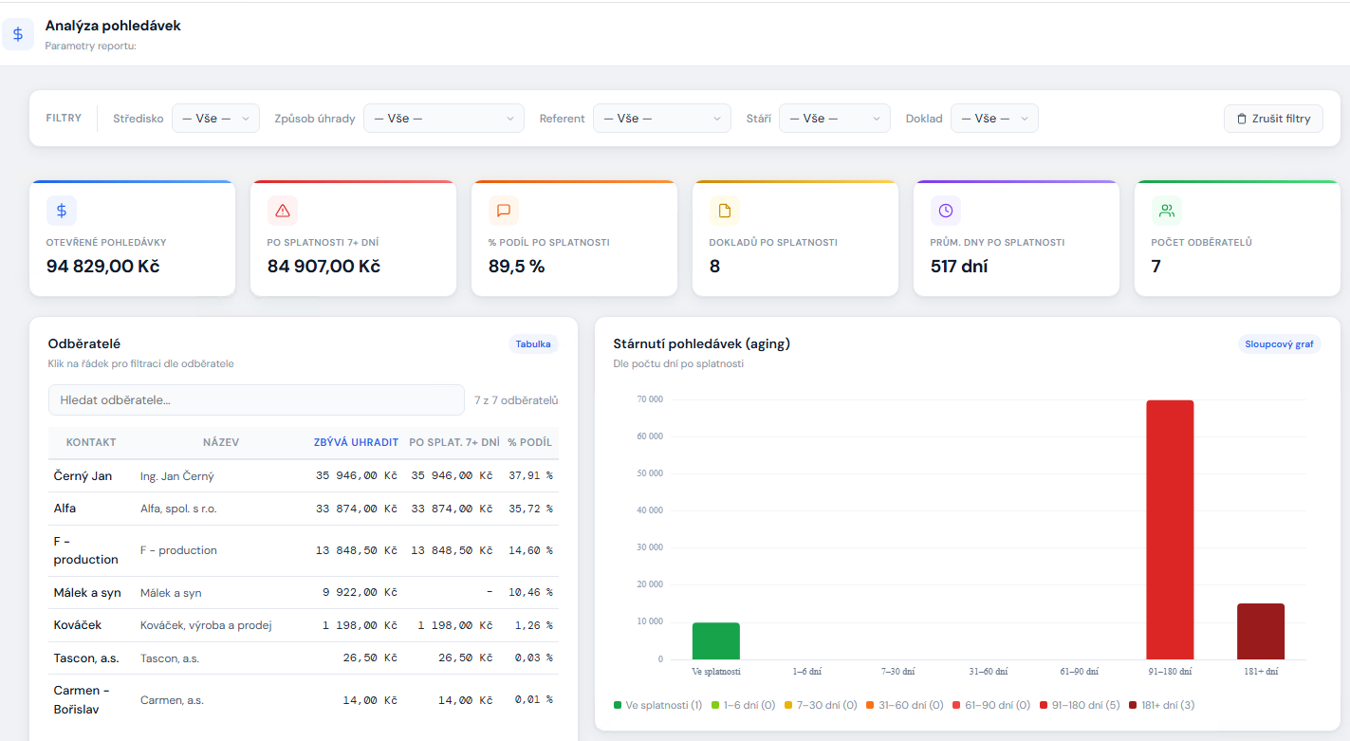Click document icon on Dokladů po splatnosti card
The height and width of the screenshot is (741, 1350).
(x=724, y=211)
